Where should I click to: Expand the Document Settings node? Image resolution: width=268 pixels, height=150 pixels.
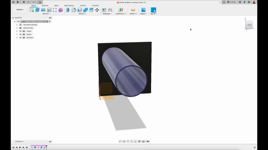point(17,25)
